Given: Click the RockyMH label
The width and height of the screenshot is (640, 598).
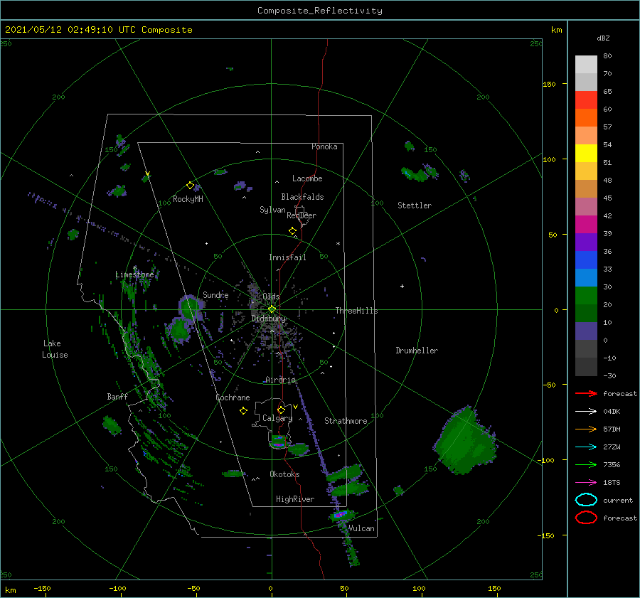Looking at the screenshot, I should 188,199.
